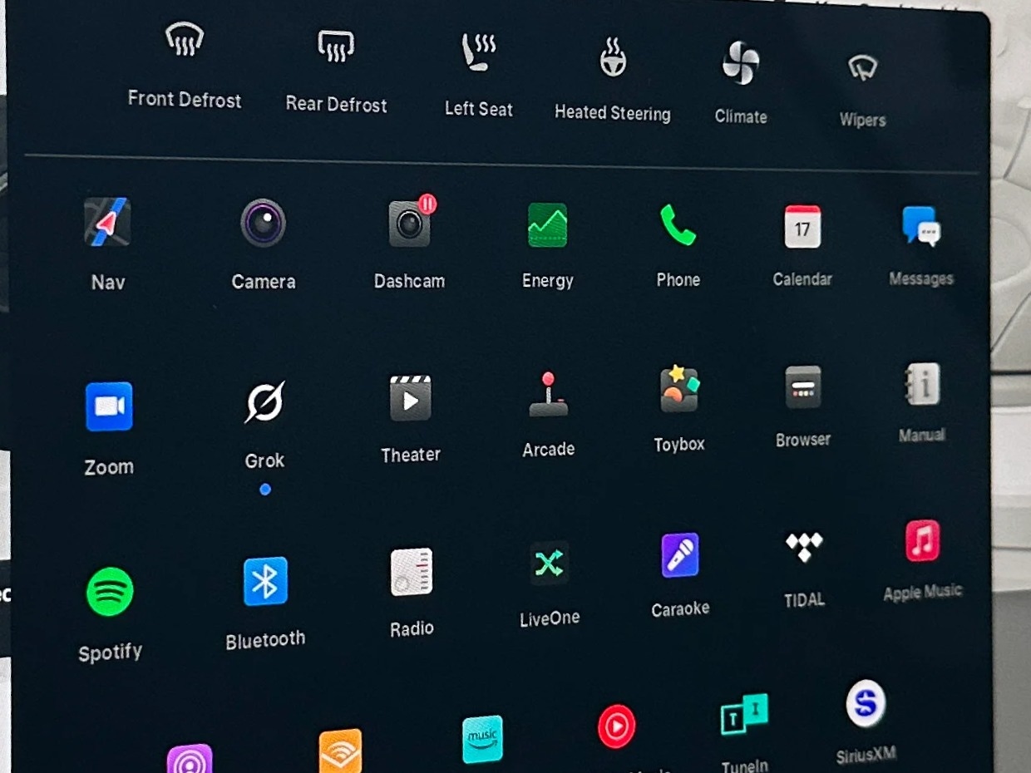Open the SiriusXM app

pyautogui.click(x=866, y=704)
